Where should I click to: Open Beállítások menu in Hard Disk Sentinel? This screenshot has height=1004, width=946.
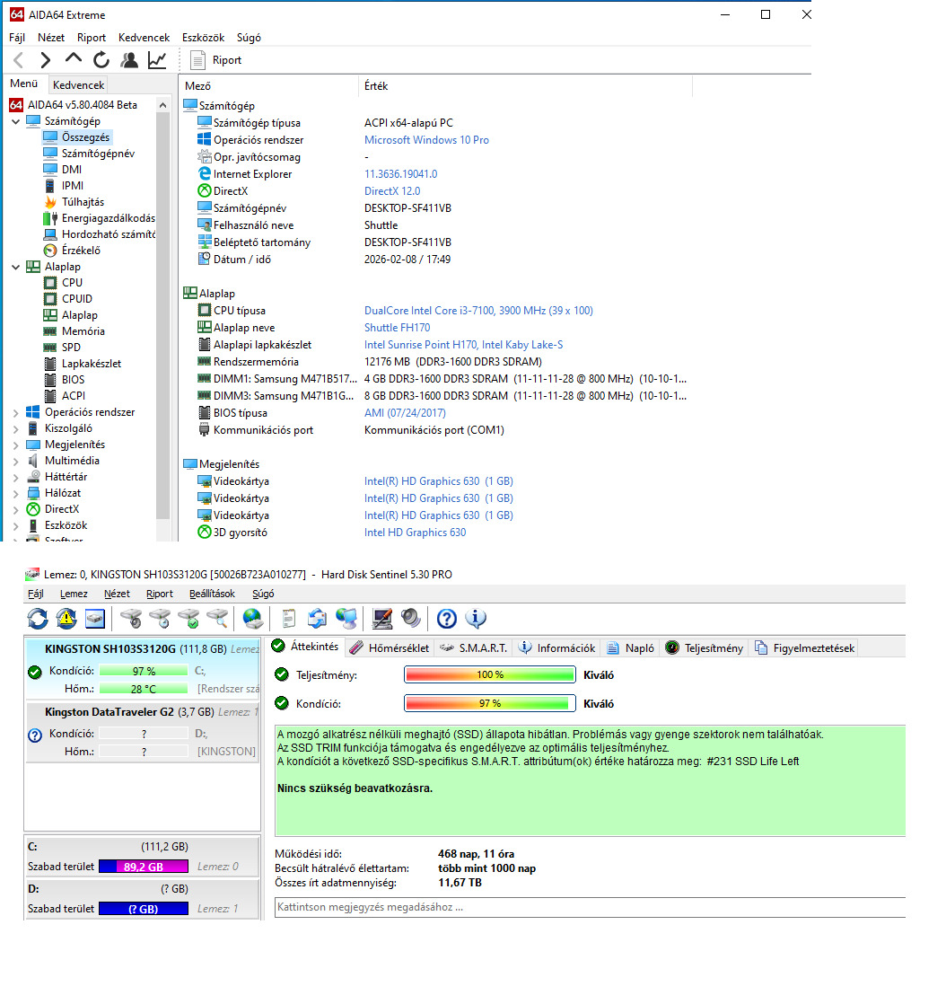[x=212, y=594]
